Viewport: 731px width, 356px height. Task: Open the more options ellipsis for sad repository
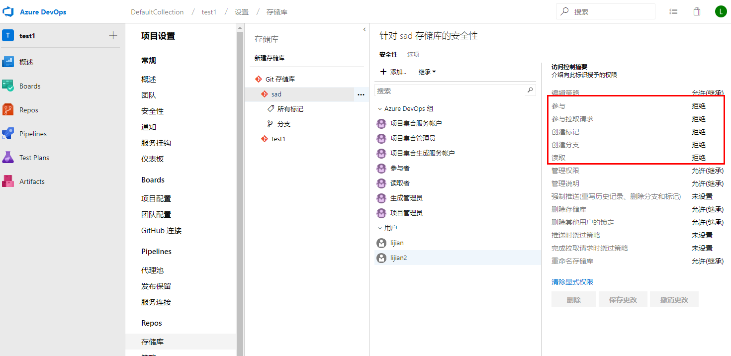pyautogui.click(x=361, y=94)
